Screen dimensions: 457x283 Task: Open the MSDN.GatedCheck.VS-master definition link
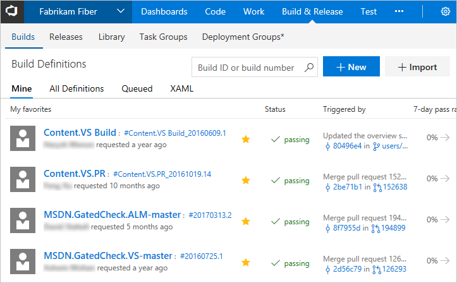pyautogui.click(x=108, y=256)
